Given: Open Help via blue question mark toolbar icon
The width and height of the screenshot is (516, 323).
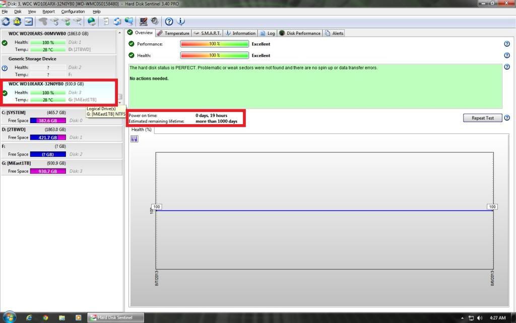Looking at the screenshot, I should click(x=169, y=21).
